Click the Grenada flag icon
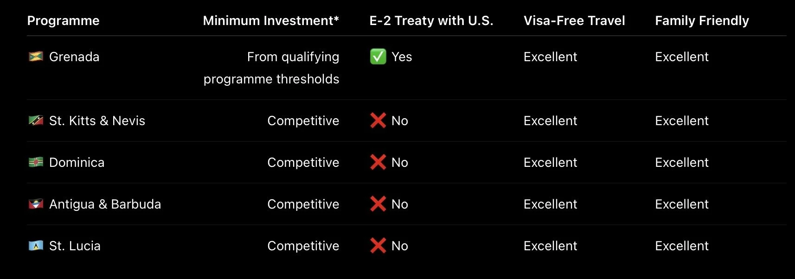The height and width of the screenshot is (279, 795). pyautogui.click(x=36, y=57)
